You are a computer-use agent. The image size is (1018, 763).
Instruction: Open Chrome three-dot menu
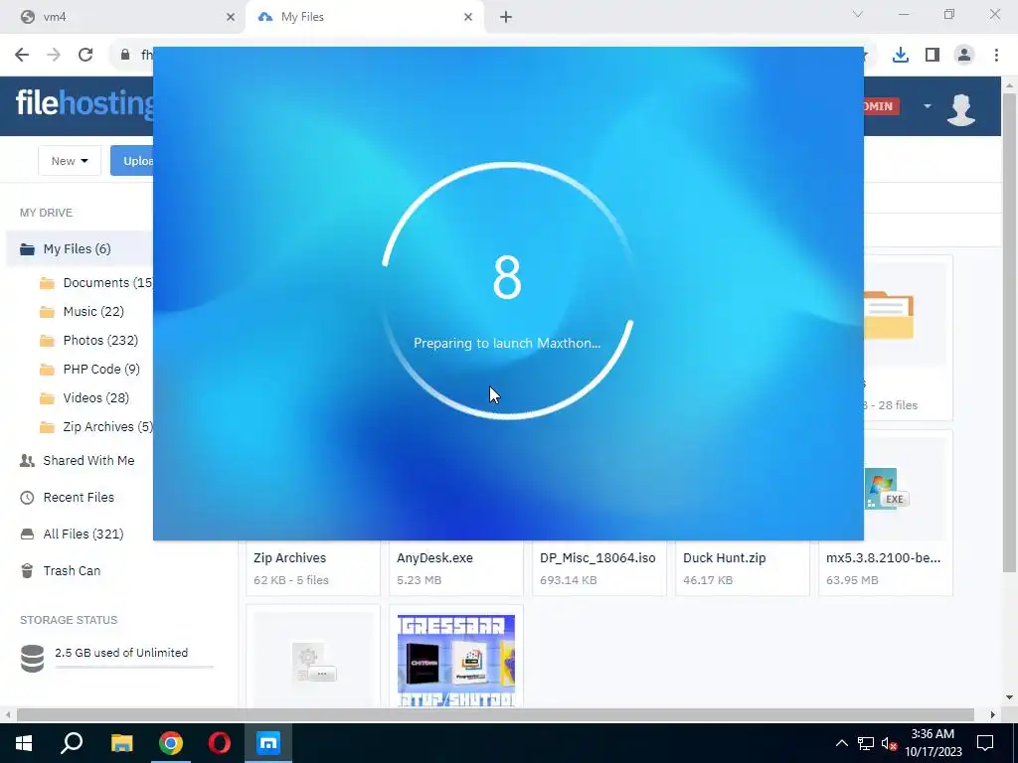click(996, 55)
